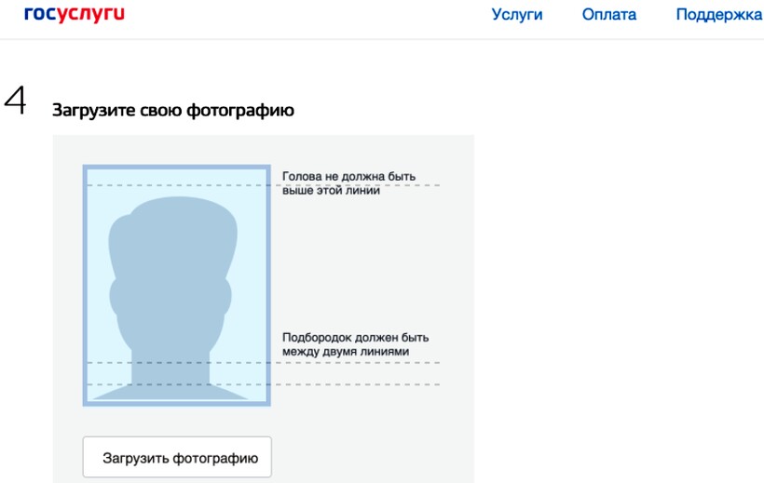Click the silhouette's right ear
Image resolution: width=764 pixels, height=483 pixels.
click(225, 296)
